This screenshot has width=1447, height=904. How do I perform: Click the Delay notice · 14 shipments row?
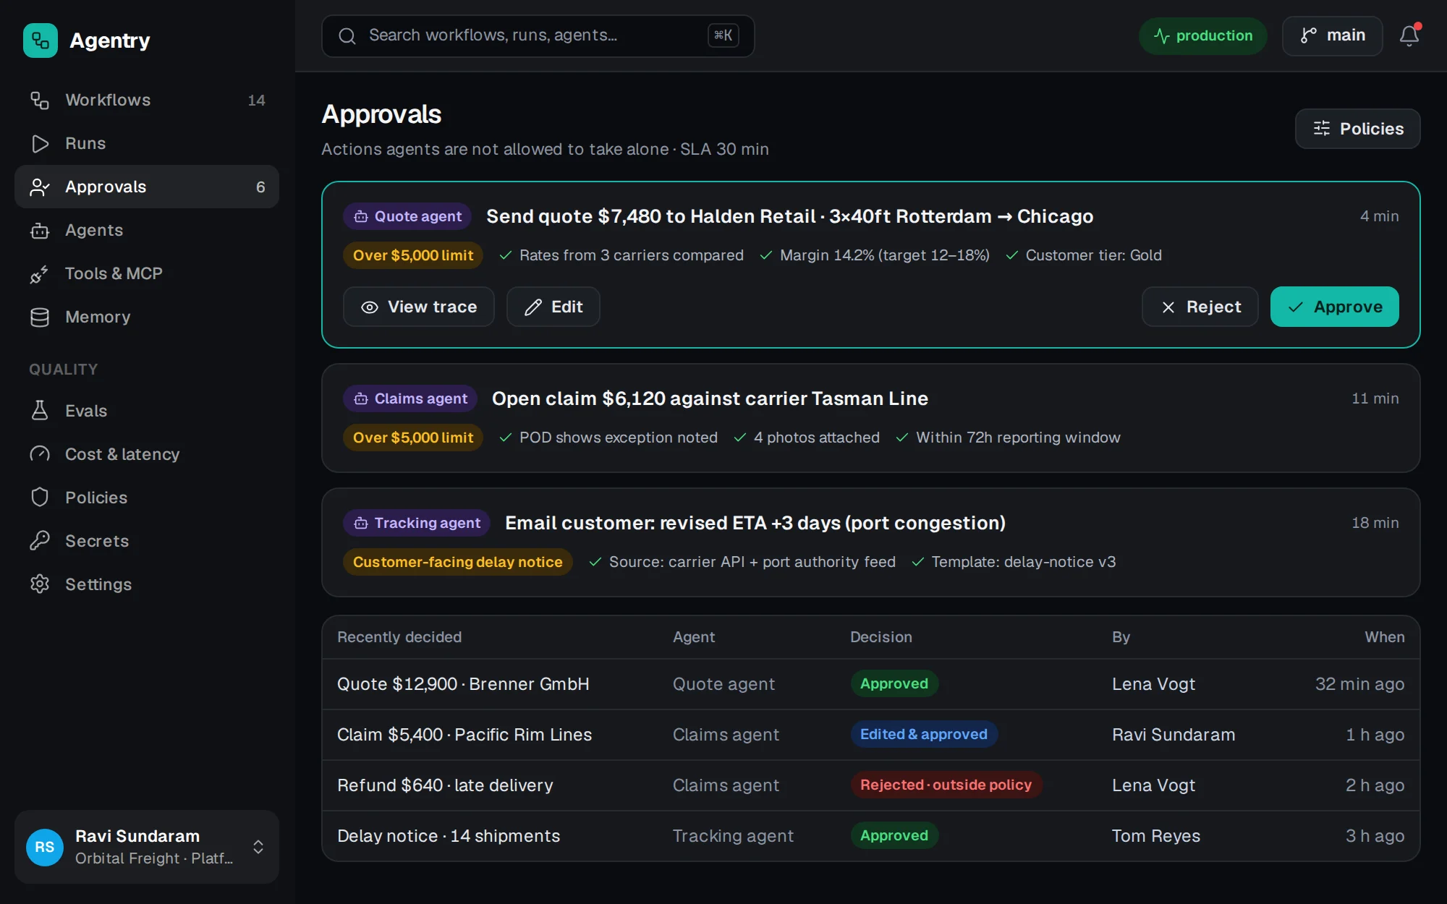pos(870,836)
